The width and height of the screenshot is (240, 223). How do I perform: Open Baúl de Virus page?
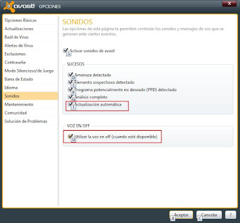point(17,37)
